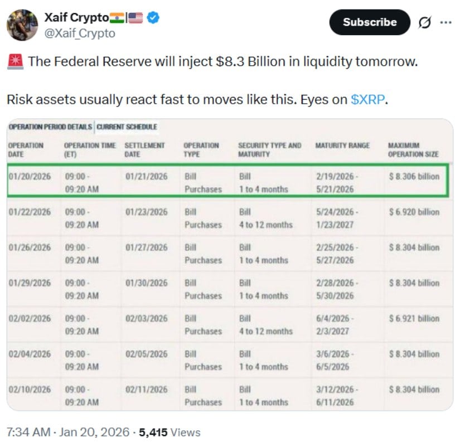Click the US flag emoji in name
This screenshot has width=460, height=447.
coord(135,18)
